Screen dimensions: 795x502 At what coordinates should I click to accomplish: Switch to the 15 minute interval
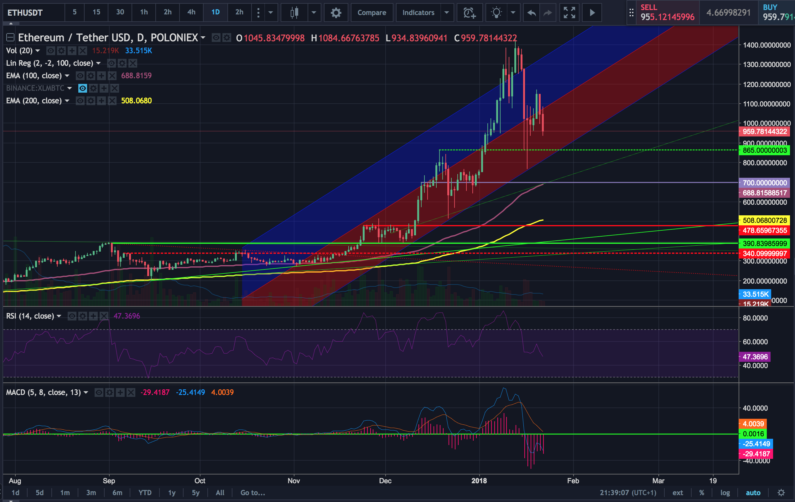(96, 12)
